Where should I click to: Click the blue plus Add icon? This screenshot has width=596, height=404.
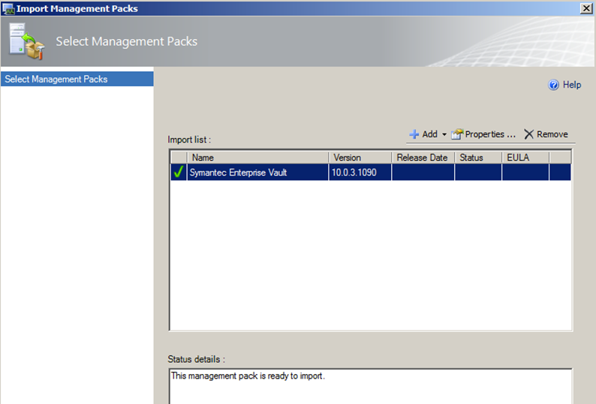tap(414, 134)
